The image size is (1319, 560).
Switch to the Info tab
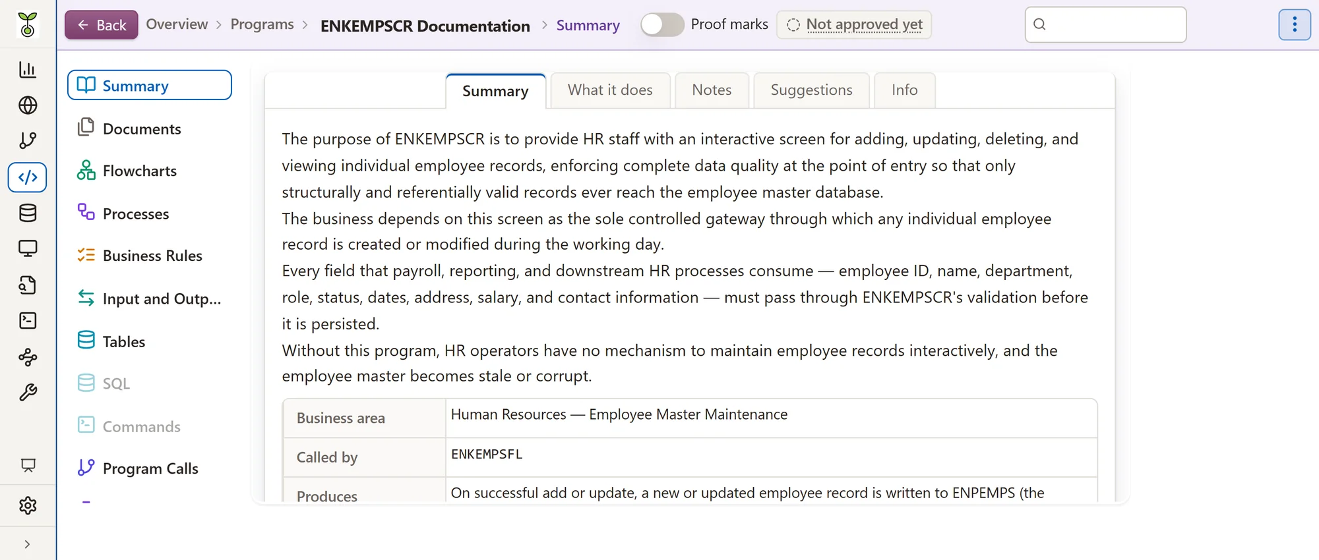coord(904,90)
